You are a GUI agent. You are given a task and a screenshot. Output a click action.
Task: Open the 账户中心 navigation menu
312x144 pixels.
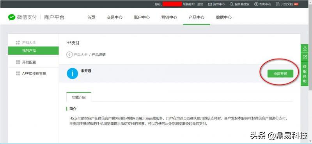142,17
